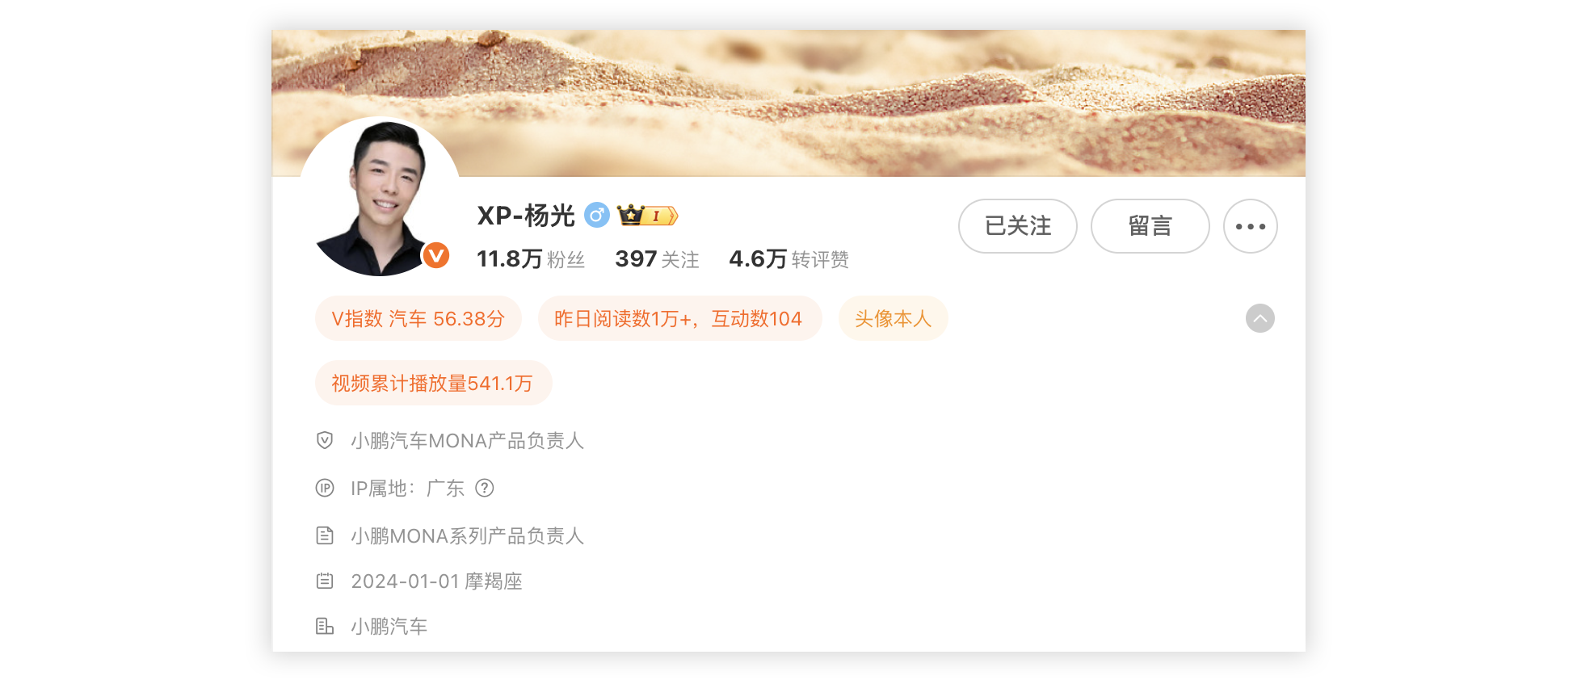Open the three-dot more options menu
Screen dimensions: 1577x684
coord(1250,226)
